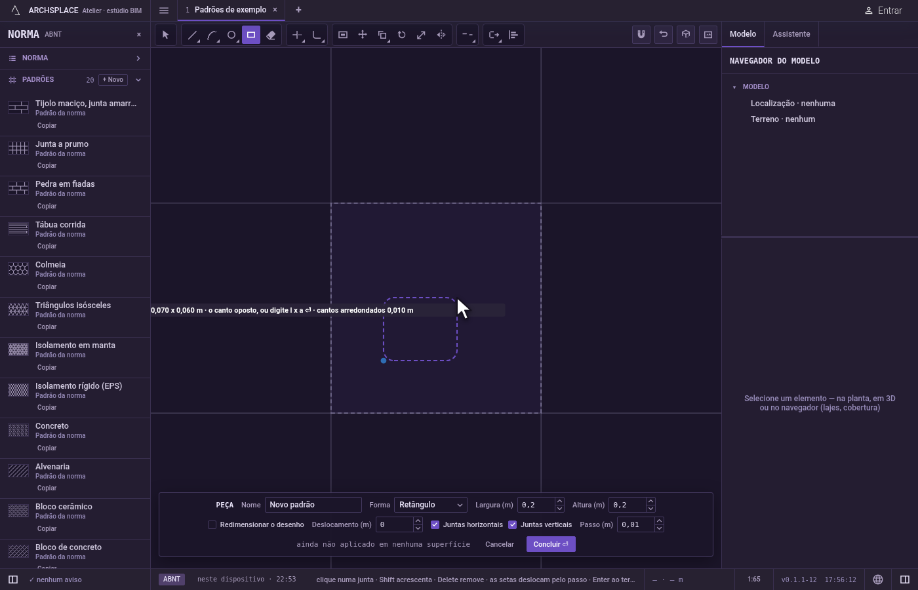Open the hamburger menu icon

(164, 10)
